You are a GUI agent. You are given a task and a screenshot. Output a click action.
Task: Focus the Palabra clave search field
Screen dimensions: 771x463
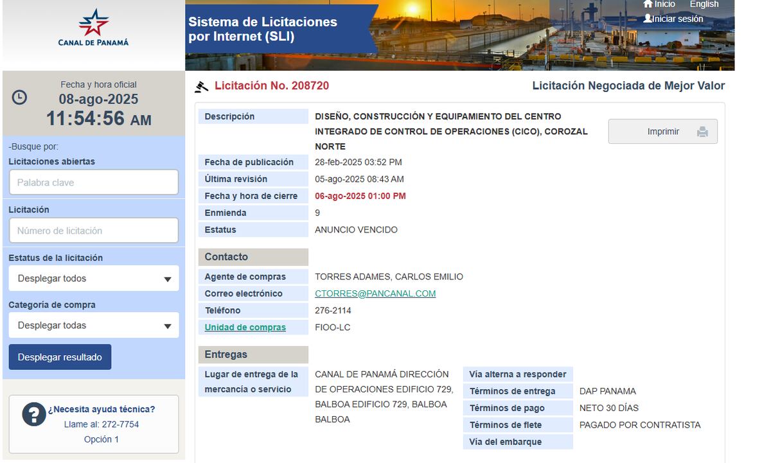point(93,182)
